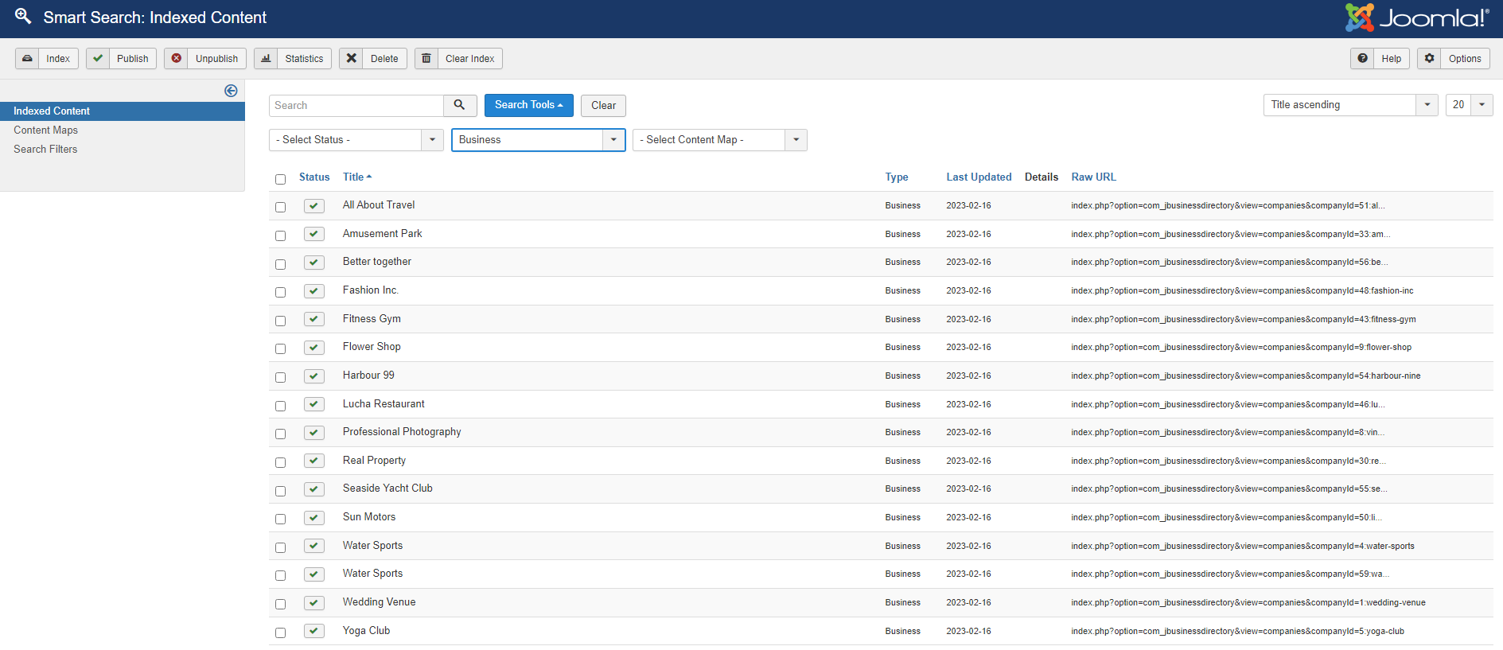Sort by Last Updated column header
The height and width of the screenshot is (650, 1503).
coord(979,177)
